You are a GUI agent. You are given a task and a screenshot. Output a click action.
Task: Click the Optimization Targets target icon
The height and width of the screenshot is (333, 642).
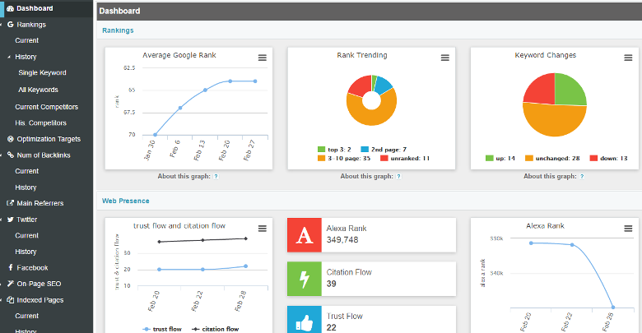pos(11,139)
